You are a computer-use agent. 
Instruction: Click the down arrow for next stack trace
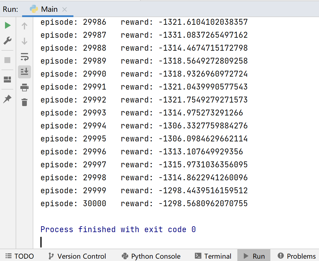tap(24, 41)
